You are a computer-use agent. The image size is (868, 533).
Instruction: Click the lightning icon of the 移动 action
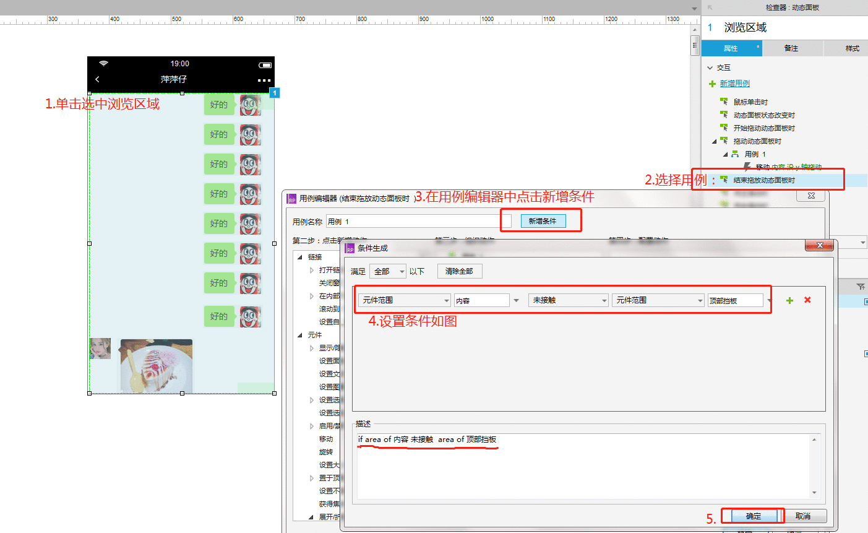point(747,167)
